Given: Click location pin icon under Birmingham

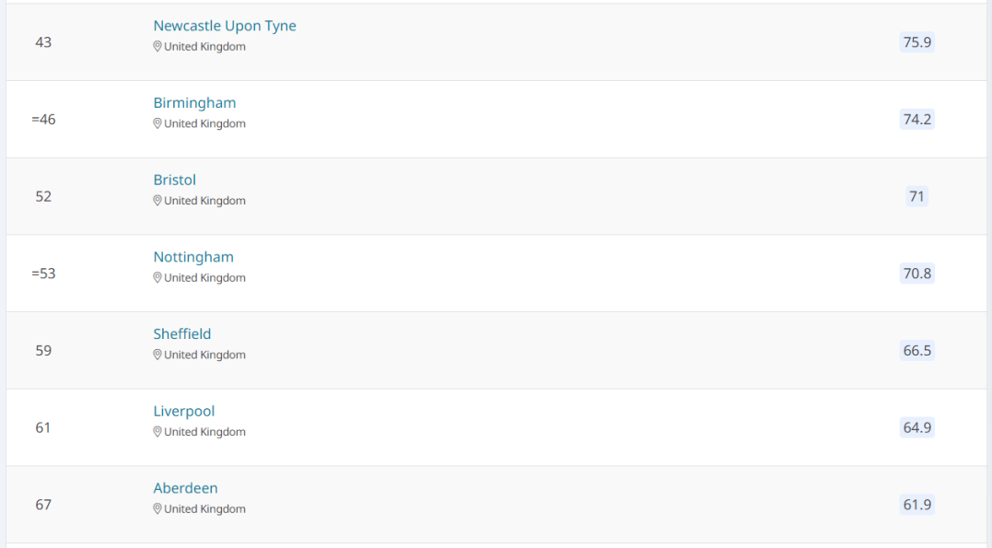Looking at the screenshot, I should 157,124.
